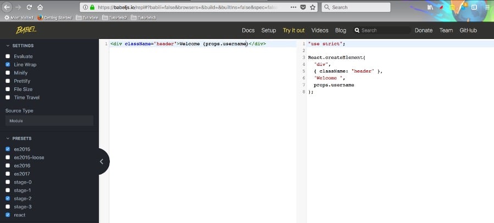Go to the Videos page
Viewport: 494px width, 223px height.
pyautogui.click(x=319, y=30)
